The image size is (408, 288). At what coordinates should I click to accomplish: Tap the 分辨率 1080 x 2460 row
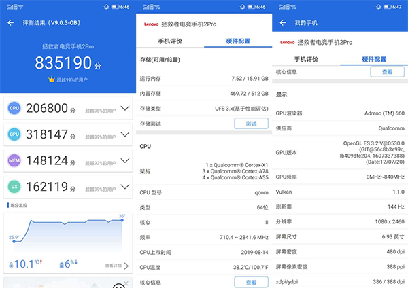pos(340,221)
